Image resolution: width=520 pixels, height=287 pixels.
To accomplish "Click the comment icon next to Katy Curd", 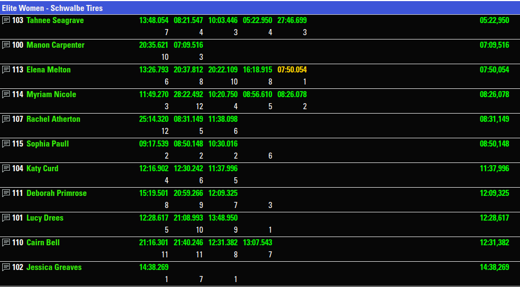I will 6,168.
